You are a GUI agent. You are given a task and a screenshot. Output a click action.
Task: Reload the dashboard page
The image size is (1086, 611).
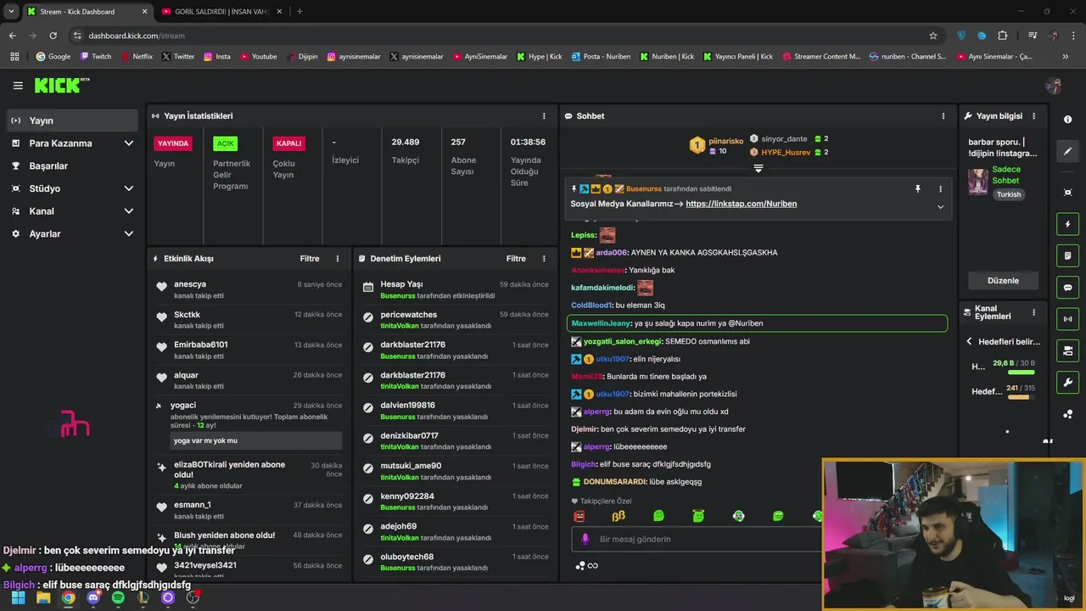click(x=53, y=36)
